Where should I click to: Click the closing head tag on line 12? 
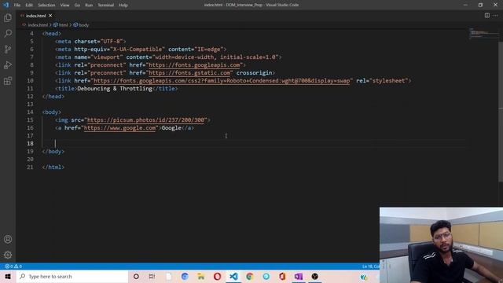pos(53,96)
